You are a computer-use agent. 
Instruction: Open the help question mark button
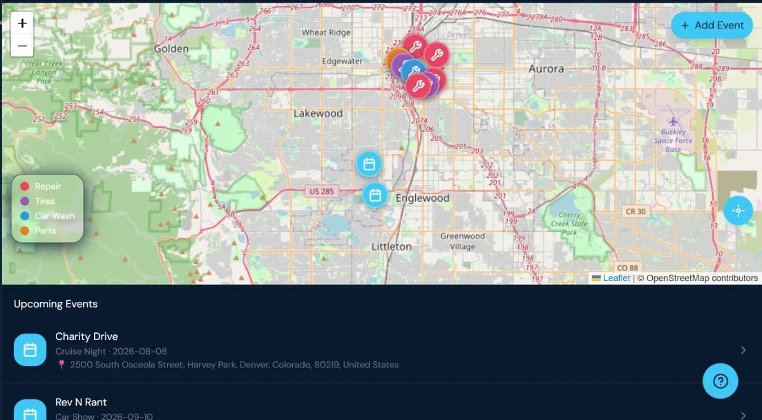click(x=720, y=381)
